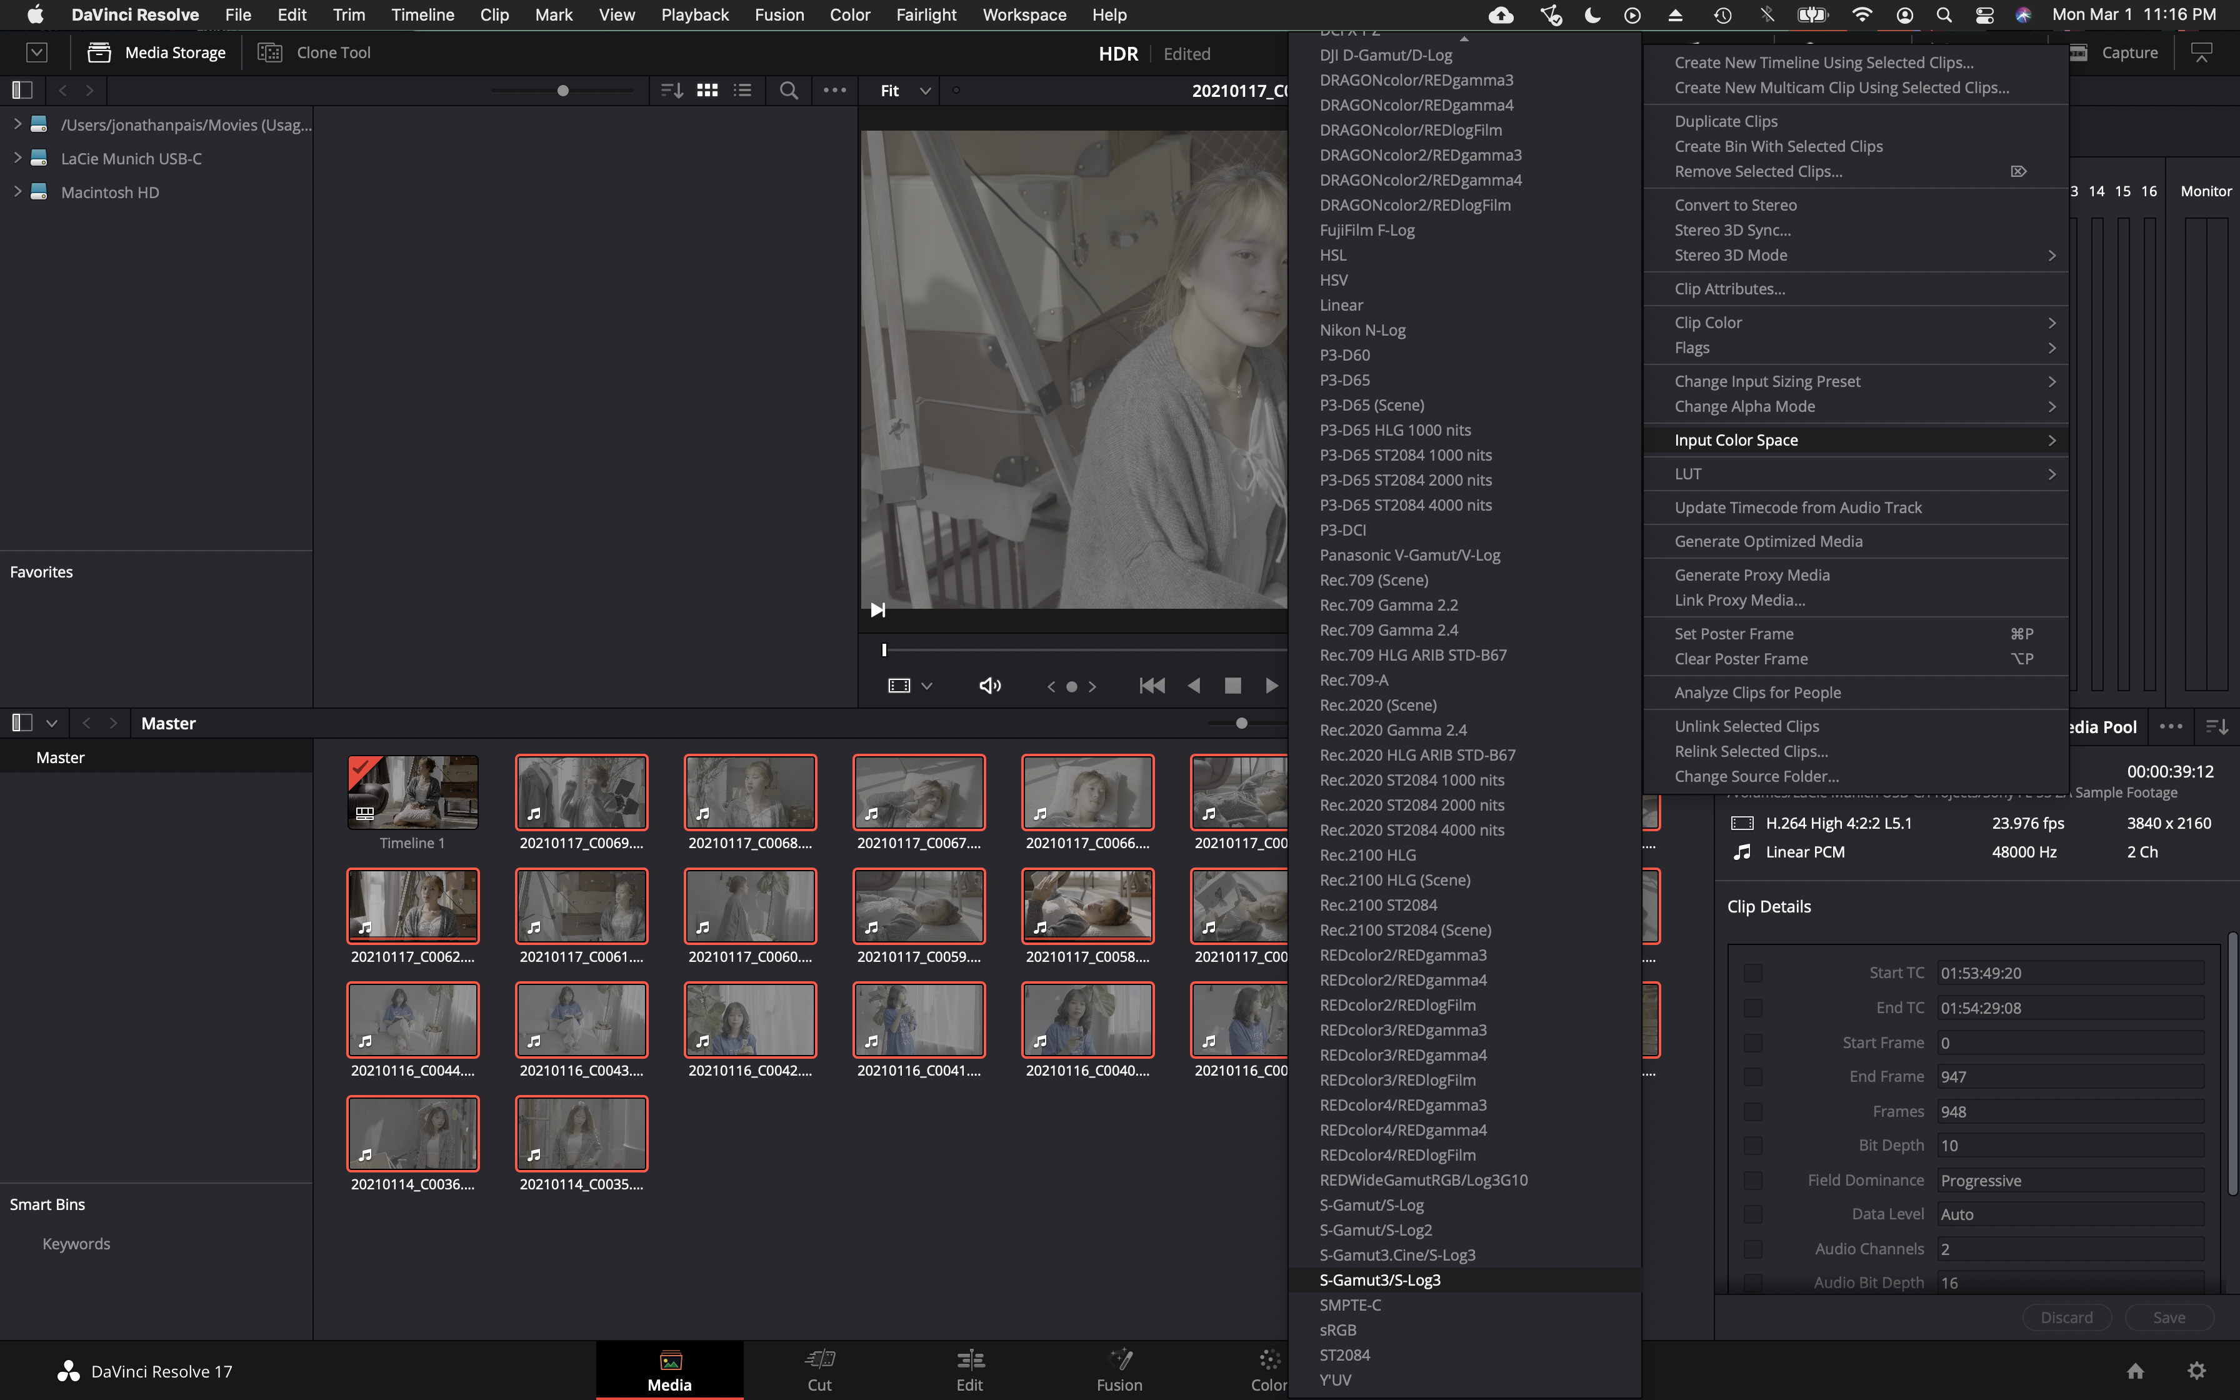Image resolution: width=2240 pixels, height=1400 pixels.
Task: Expand the Macintosh HD volume
Action: [17, 192]
